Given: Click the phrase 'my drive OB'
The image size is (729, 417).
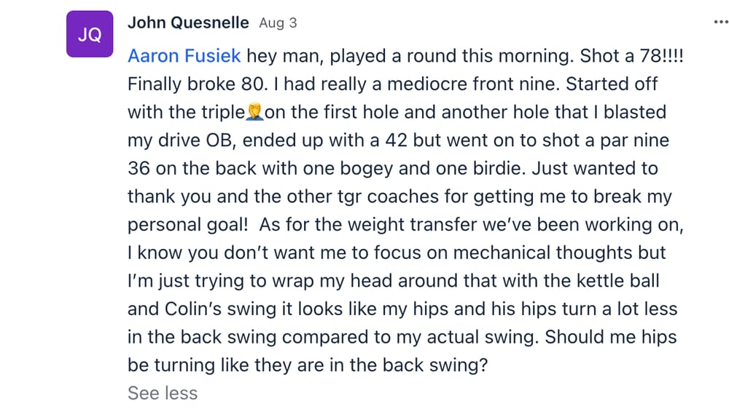Looking at the screenshot, I should click(180, 140).
